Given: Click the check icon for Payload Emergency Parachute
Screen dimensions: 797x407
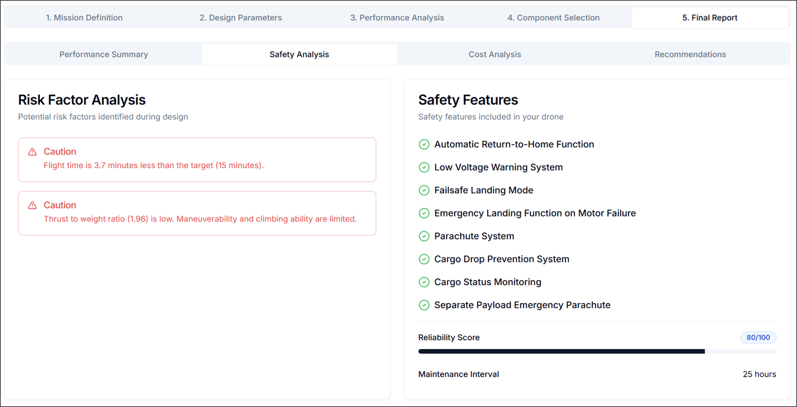Looking at the screenshot, I should 424,305.
